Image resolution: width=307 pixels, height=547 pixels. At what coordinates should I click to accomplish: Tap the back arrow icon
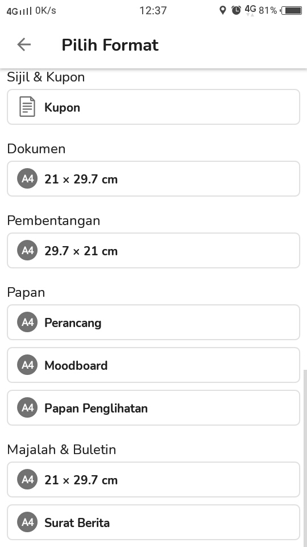24,44
